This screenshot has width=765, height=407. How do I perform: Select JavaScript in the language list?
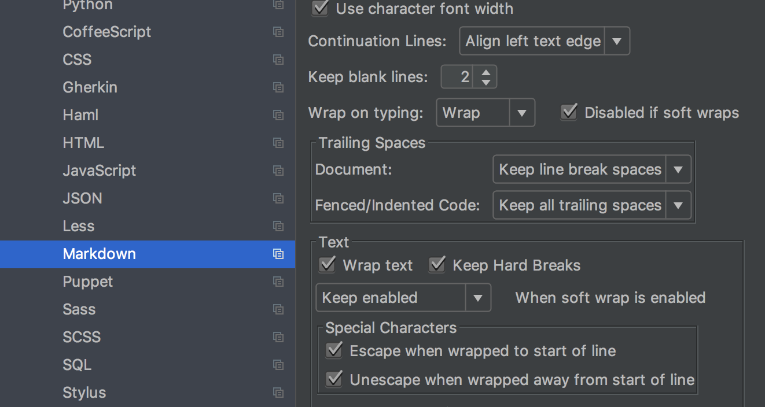click(99, 171)
